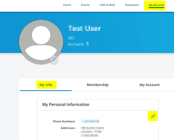Select highlighted My Account in top navigation

click(156, 5)
